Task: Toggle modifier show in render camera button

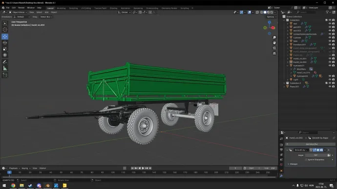Action: click(321, 150)
